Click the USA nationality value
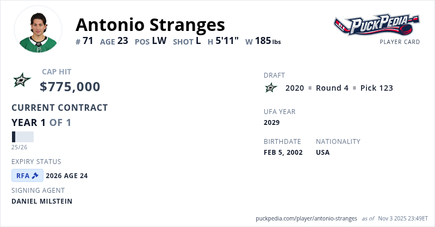 pyautogui.click(x=323, y=152)
